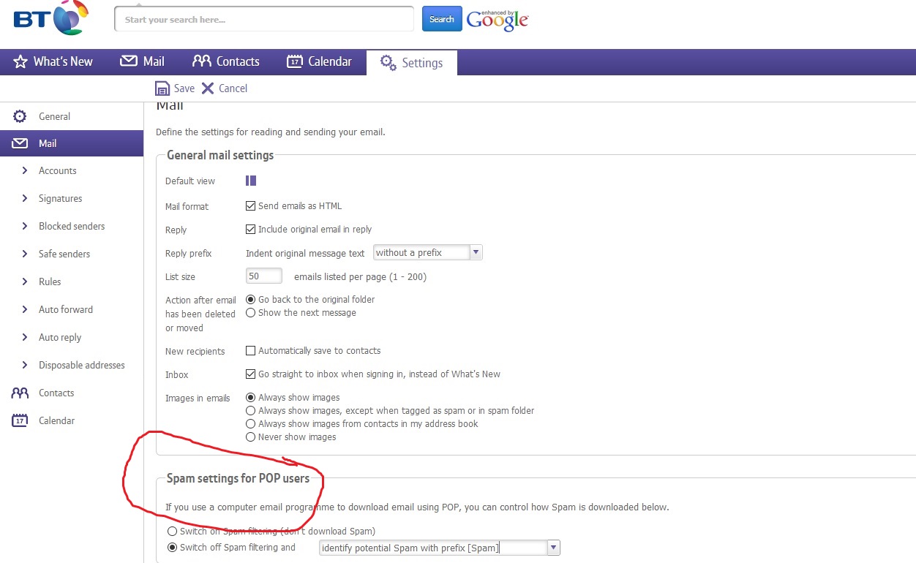
Task: Click the What's New star icon
Action: [20, 61]
